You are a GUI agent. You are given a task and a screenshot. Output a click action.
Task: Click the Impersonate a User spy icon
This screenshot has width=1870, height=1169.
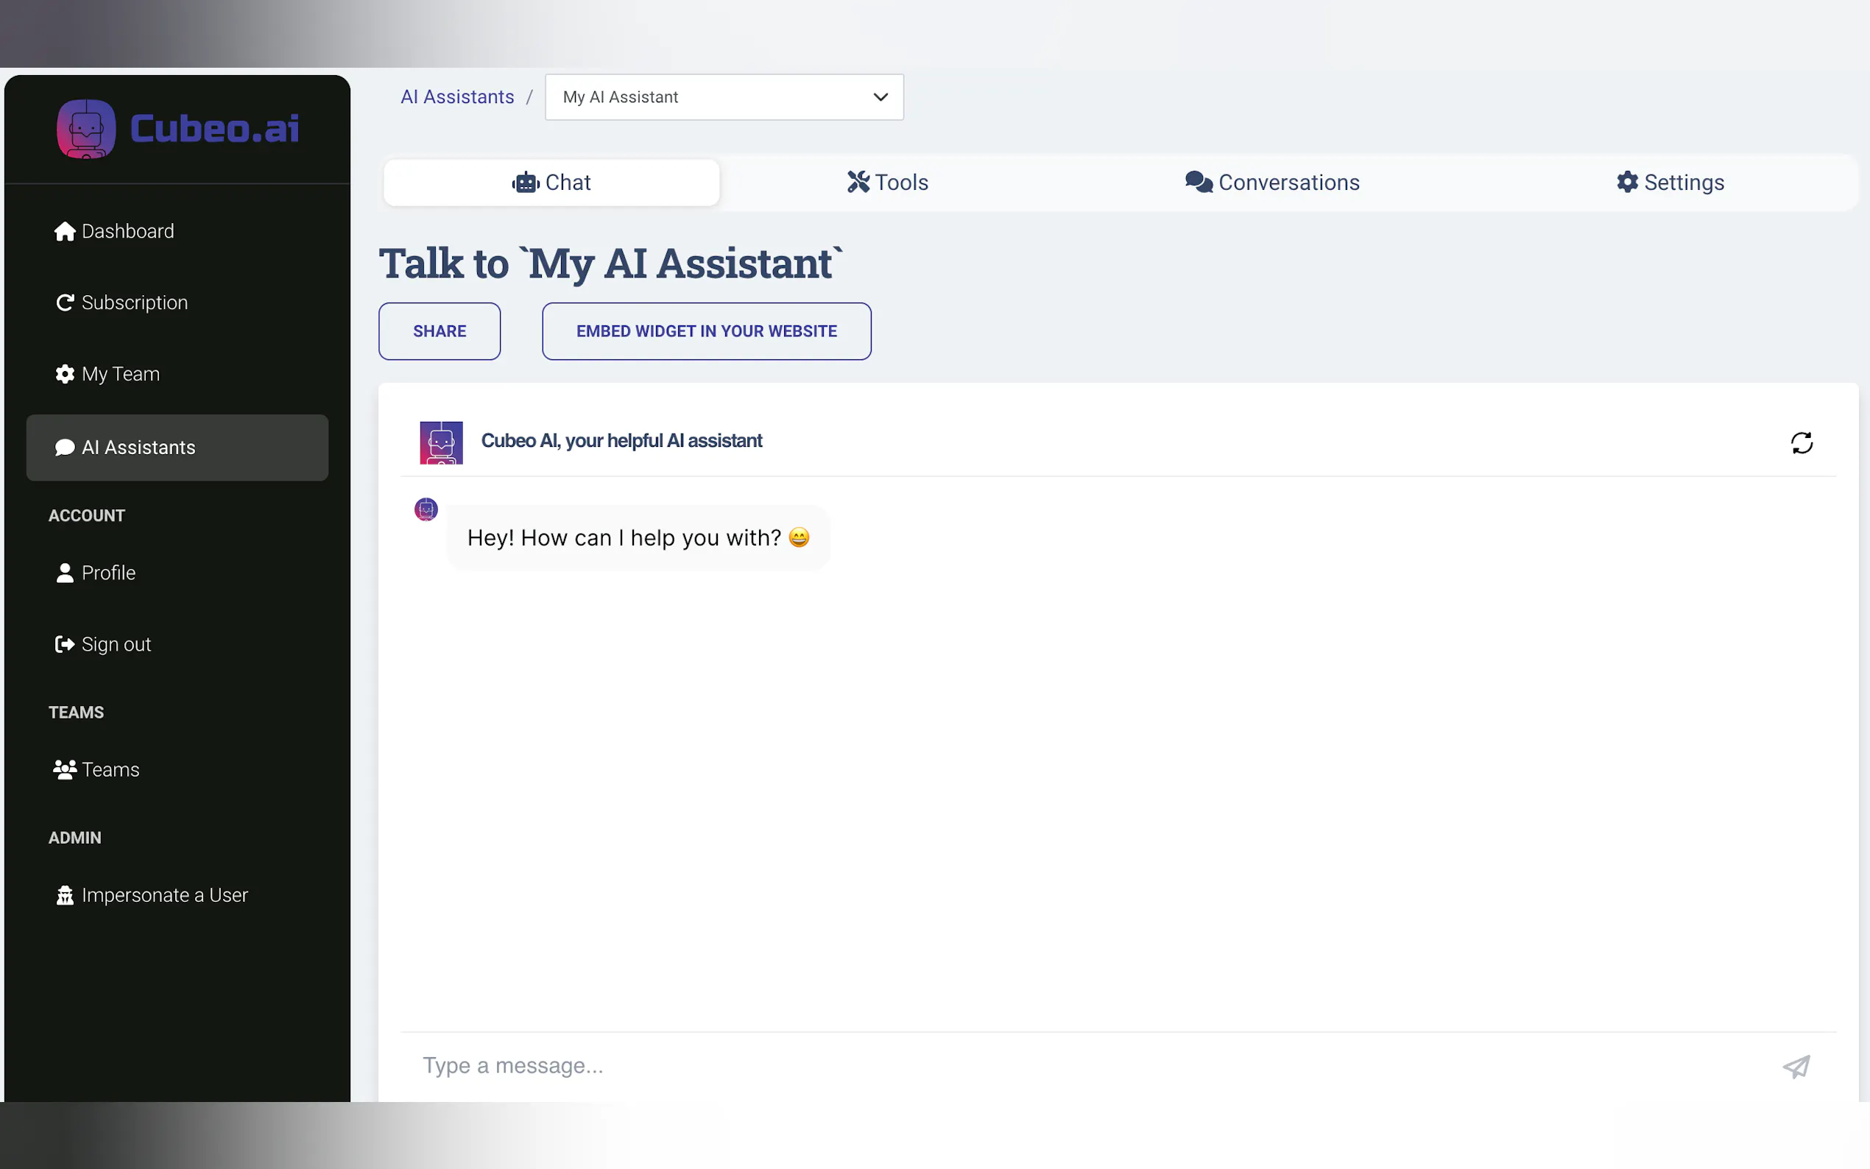65,895
